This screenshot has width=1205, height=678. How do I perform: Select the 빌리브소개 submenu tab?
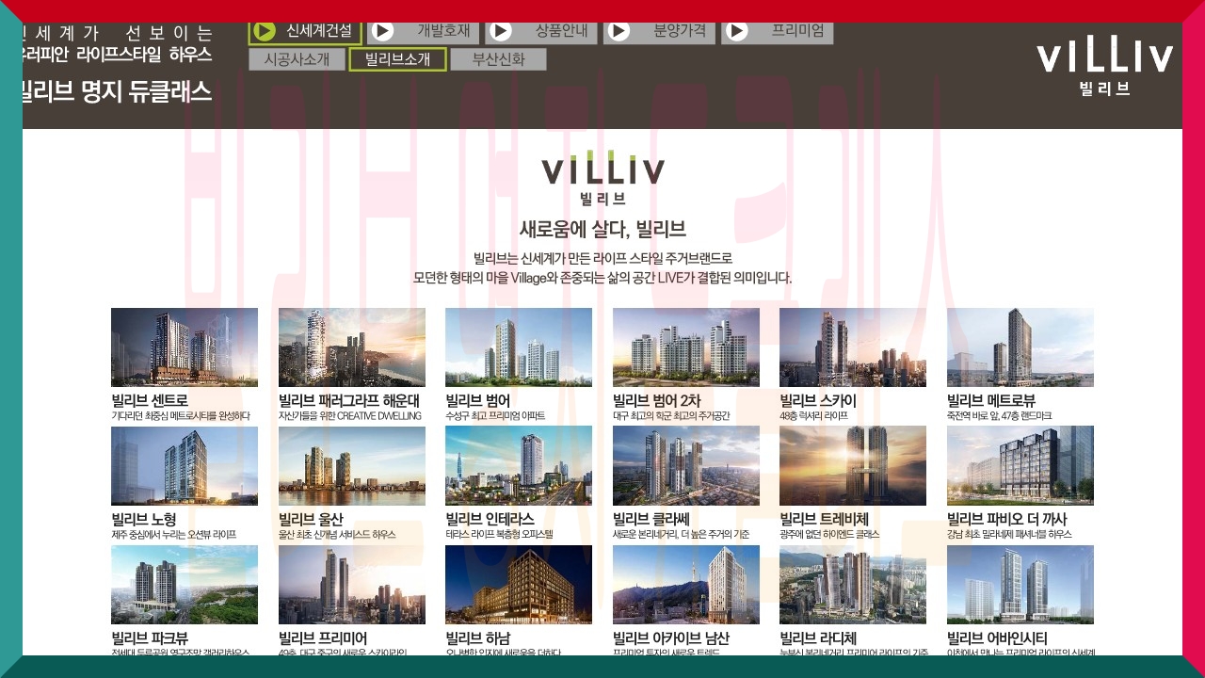pos(397,59)
